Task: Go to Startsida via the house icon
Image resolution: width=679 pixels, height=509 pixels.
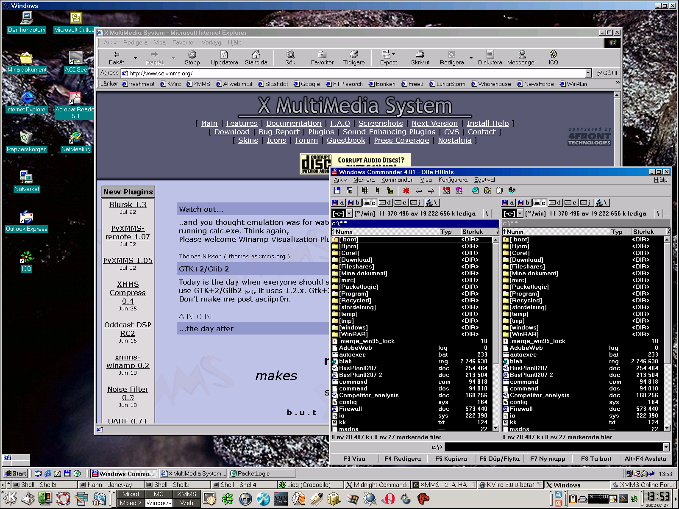Action: (256, 55)
